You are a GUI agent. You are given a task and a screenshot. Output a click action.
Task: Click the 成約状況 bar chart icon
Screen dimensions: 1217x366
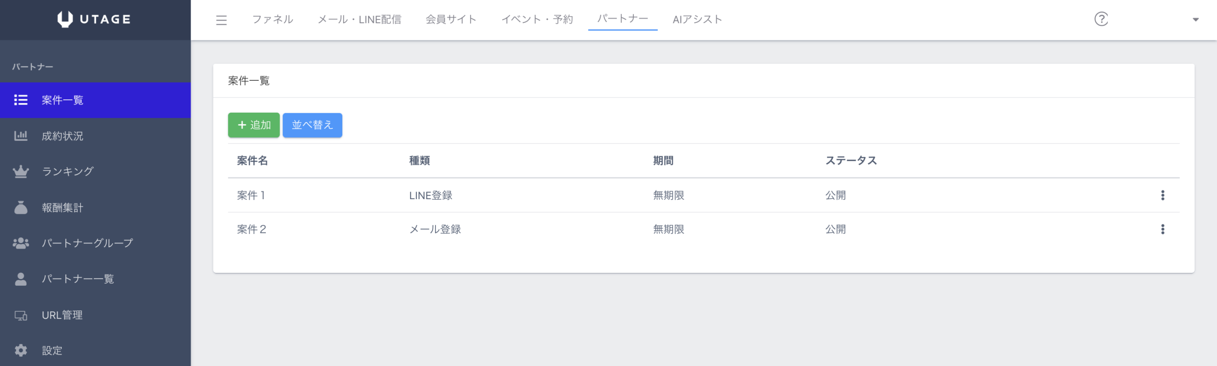pyautogui.click(x=21, y=136)
